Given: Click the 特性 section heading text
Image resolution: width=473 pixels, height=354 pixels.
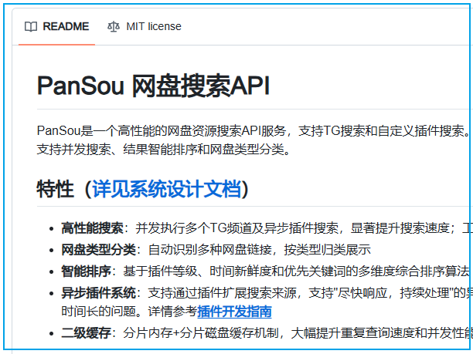Looking at the screenshot, I should [x=55, y=189].
